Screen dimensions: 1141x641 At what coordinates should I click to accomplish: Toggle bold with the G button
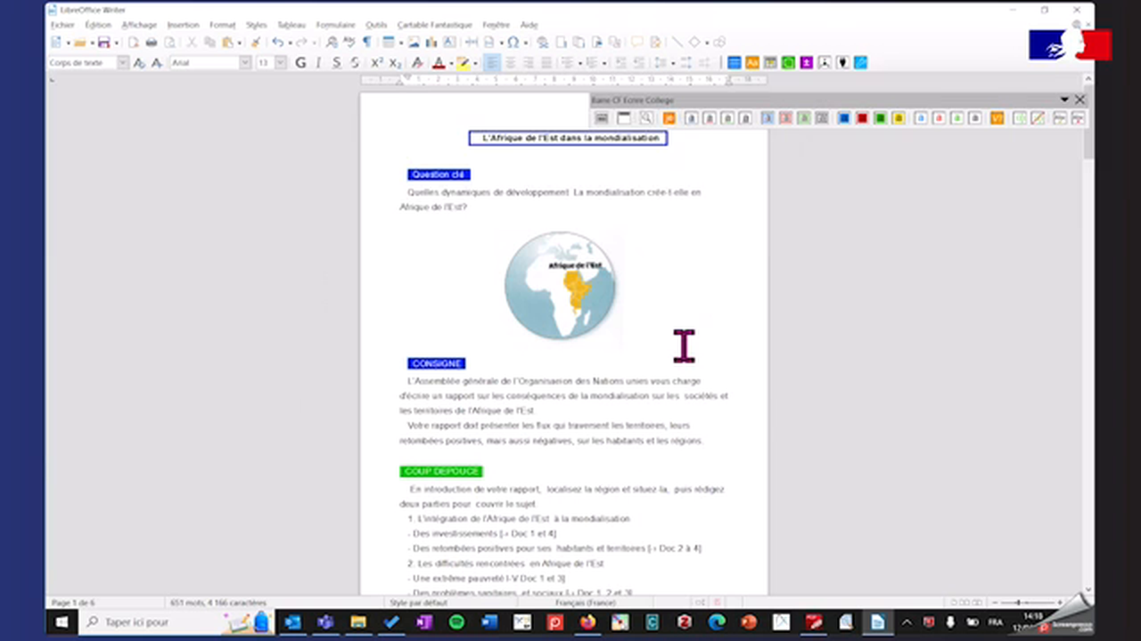click(300, 62)
